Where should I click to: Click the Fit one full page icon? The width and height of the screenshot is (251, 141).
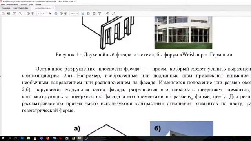coord(88,14)
